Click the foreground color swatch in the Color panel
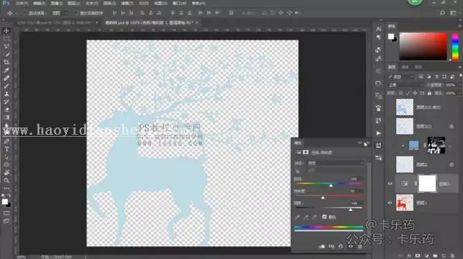Image resolution: width=463 pixels, height=259 pixels. tap(391, 36)
